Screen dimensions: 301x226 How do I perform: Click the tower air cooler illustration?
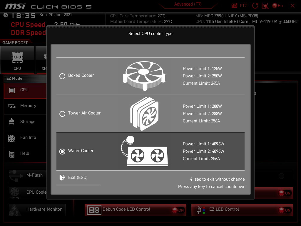(x=144, y=114)
